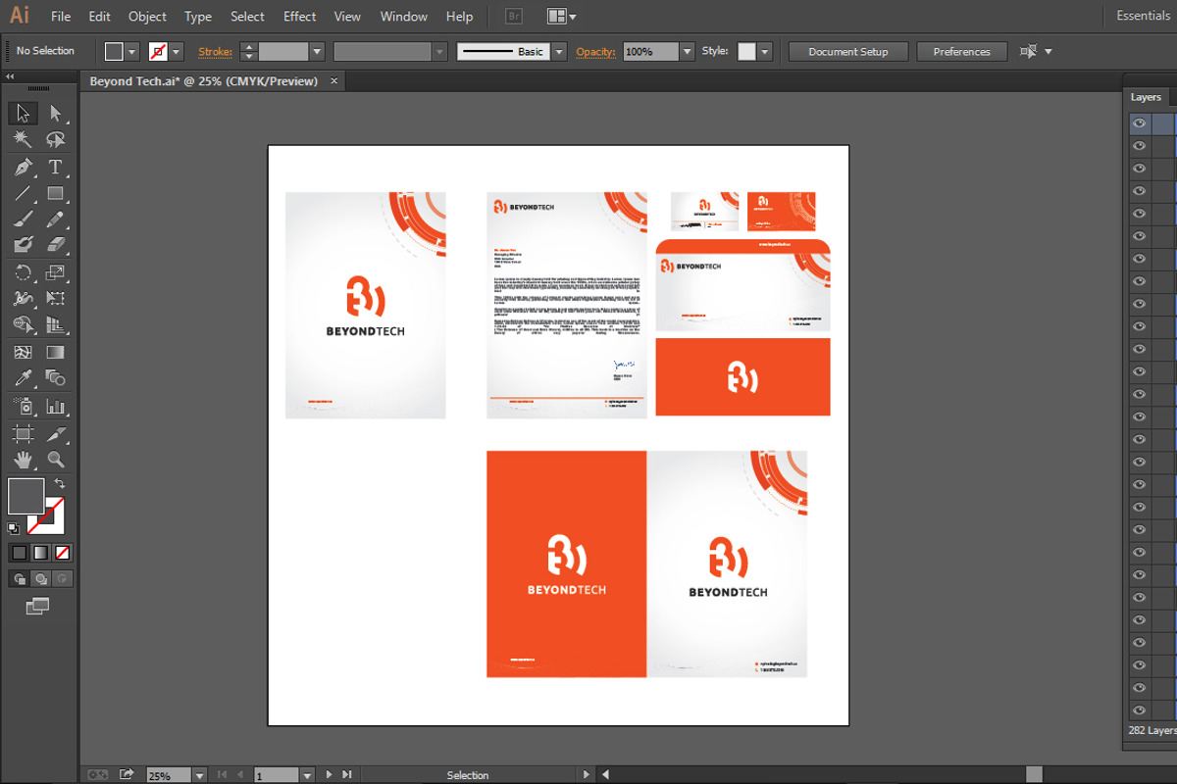This screenshot has height=784, width=1177.
Task: Select the Artboard tool
Action: point(23,433)
